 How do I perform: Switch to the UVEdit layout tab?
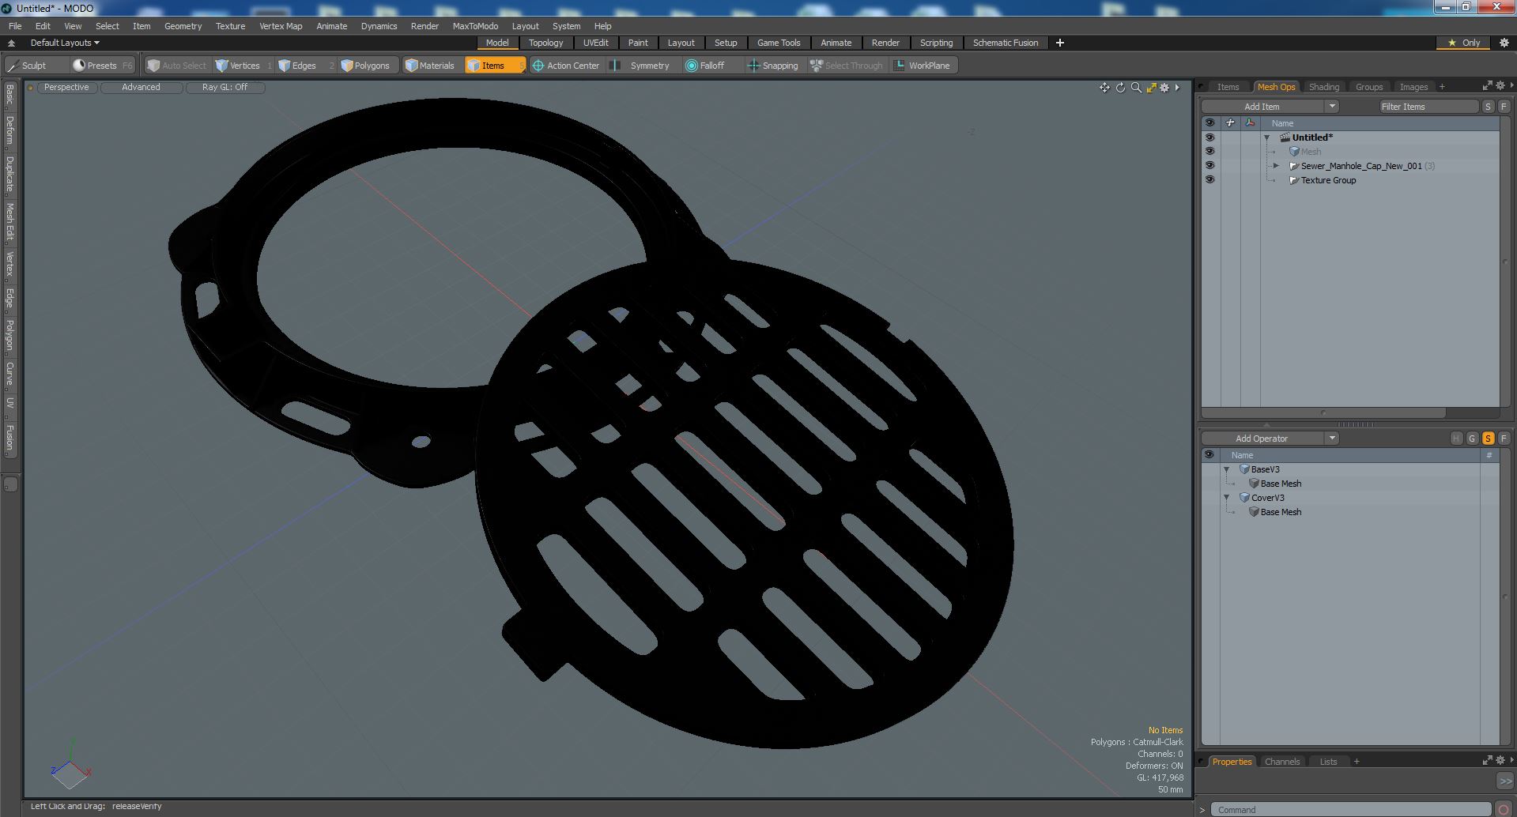click(595, 43)
